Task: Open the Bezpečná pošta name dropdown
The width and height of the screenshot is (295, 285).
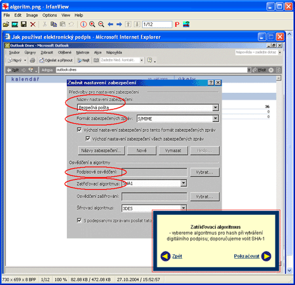Action: tap(216, 107)
